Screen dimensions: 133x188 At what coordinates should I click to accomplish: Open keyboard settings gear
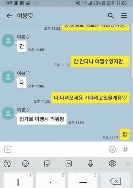point(112,164)
